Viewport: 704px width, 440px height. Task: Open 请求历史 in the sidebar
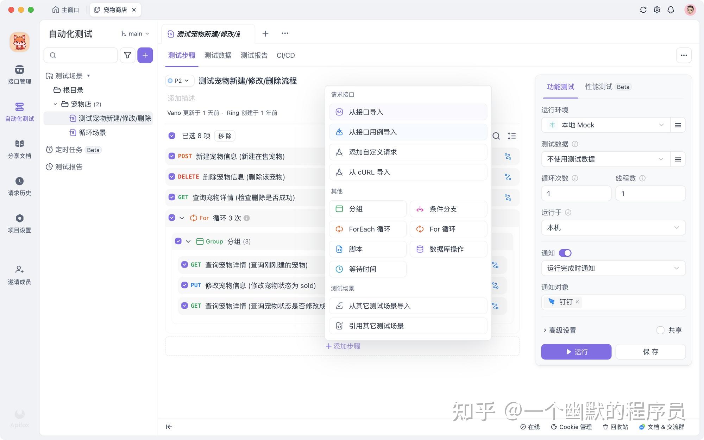click(19, 187)
